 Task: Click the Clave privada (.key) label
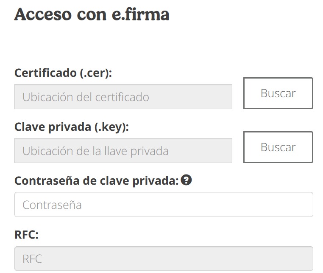point(71,127)
